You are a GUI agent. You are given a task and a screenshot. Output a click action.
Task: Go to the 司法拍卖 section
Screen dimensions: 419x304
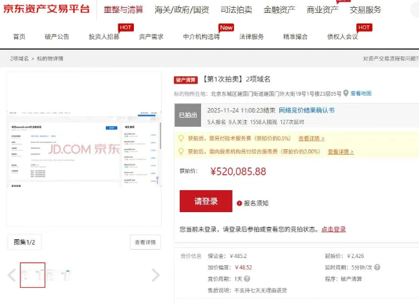[x=236, y=10]
